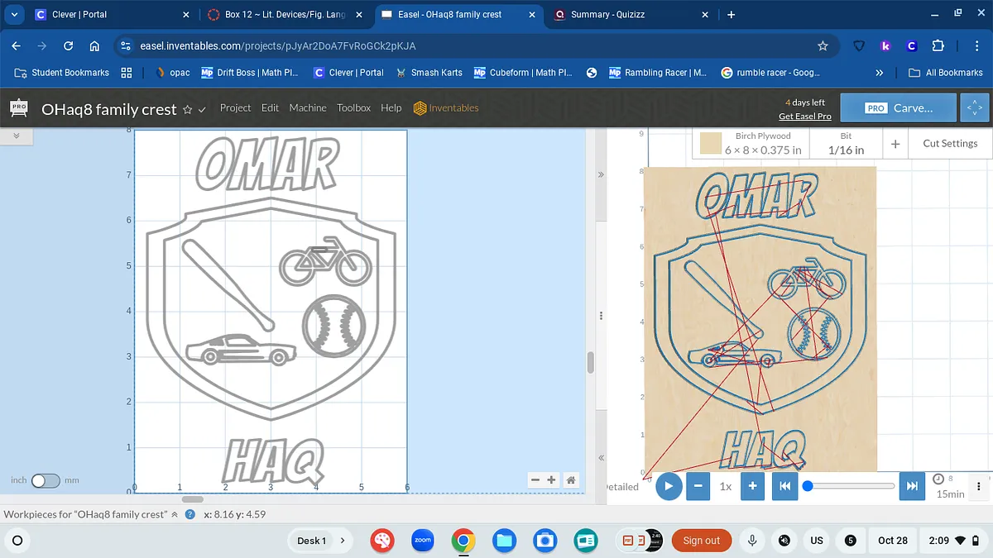Expand the collapsed left tool panel
Screen dimensions: 993x558
click(17, 136)
